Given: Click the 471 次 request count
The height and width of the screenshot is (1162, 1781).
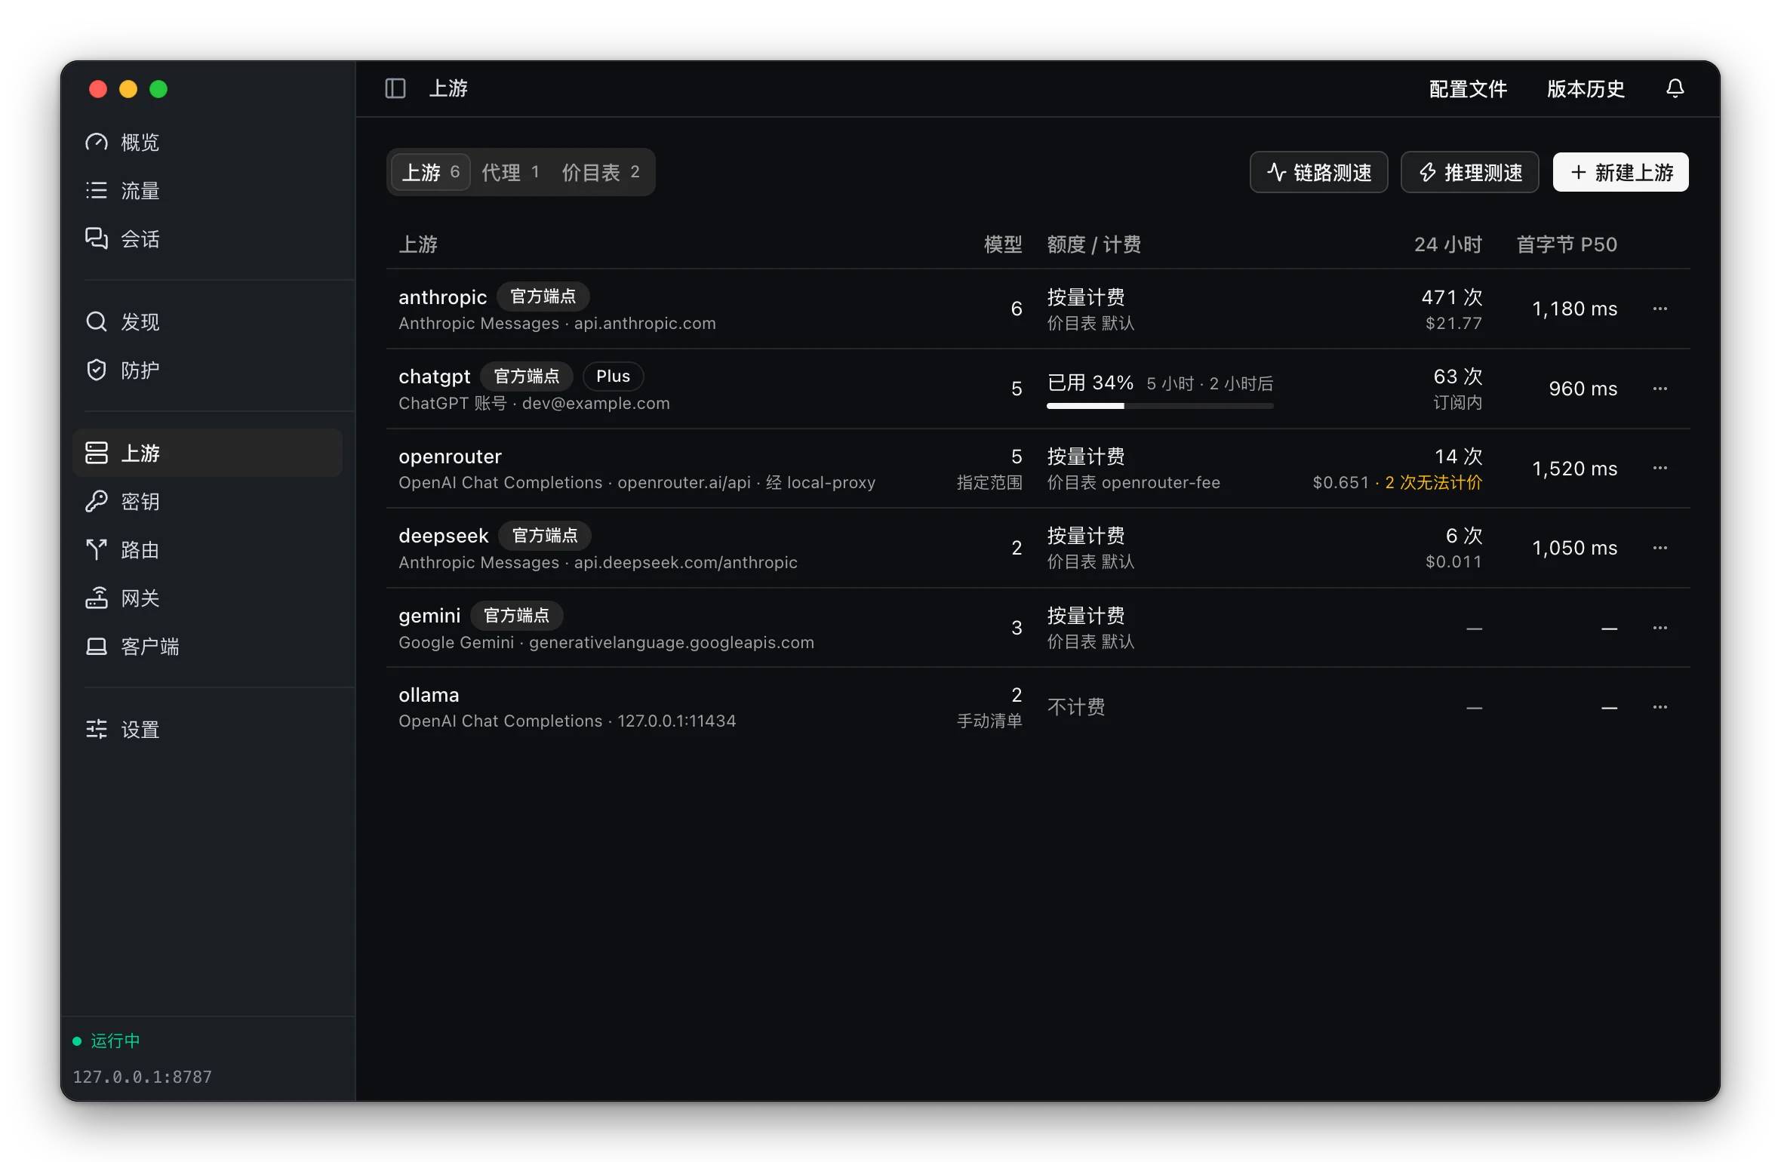Looking at the screenshot, I should tap(1452, 297).
